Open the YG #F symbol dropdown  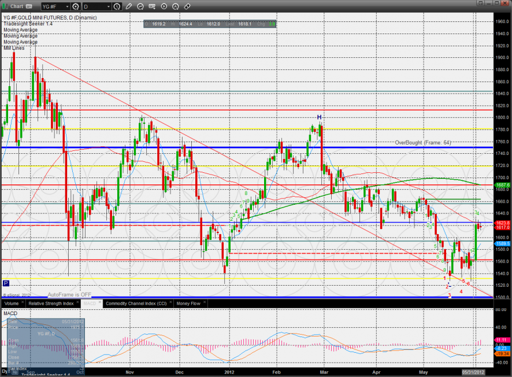(x=54, y=6)
